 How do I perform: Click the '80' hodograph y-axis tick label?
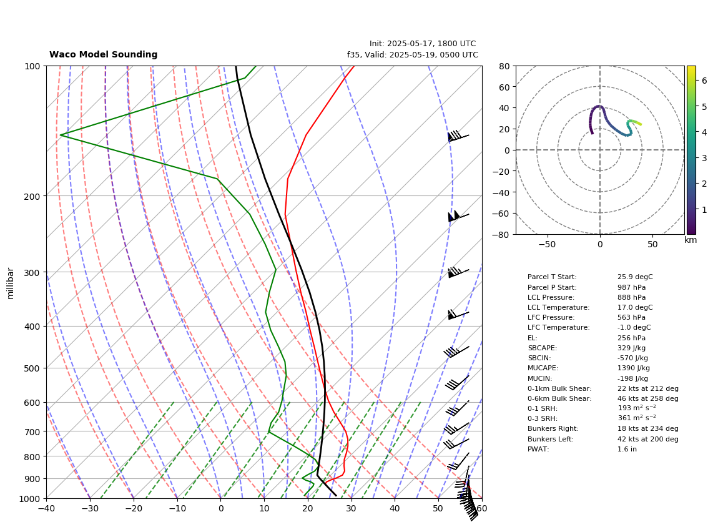click(x=504, y=66)
